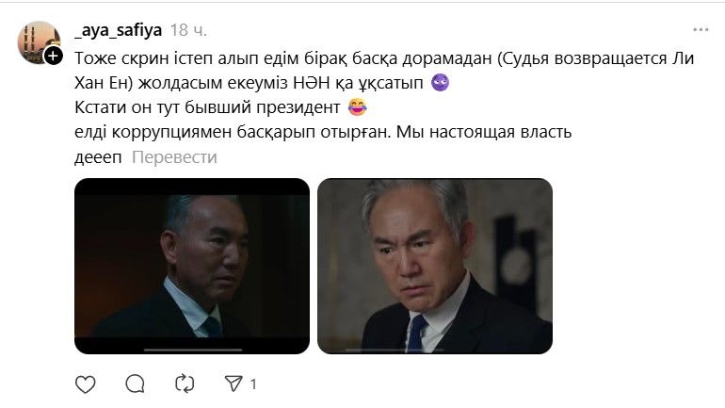Screen dimensions: 725x408
Task: Click the faint bar at bottom of right image
Action: [394, 351]
